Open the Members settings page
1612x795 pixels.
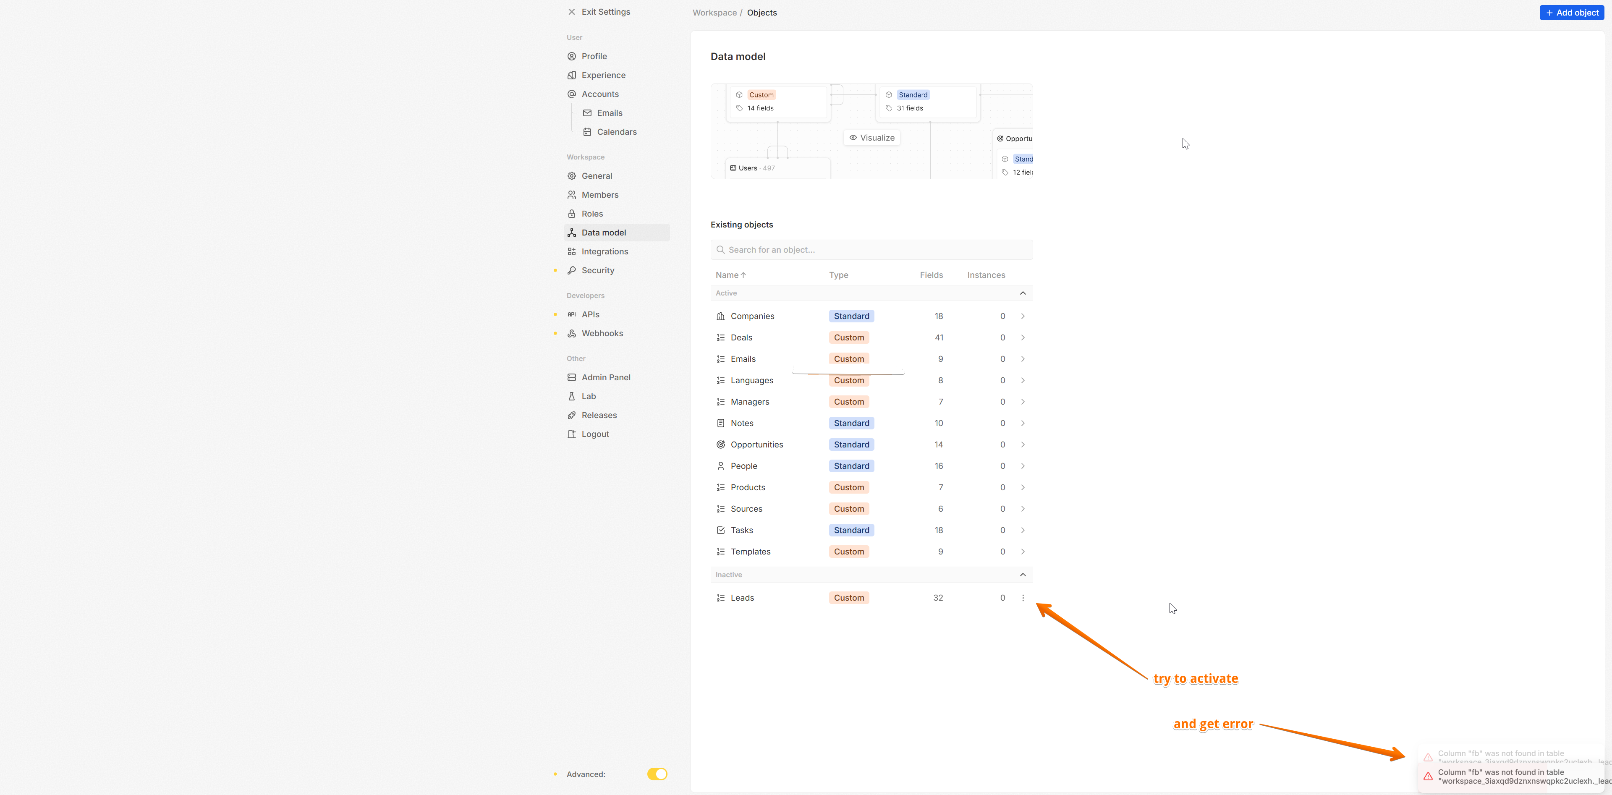pyautogui.click(x=599, y=195)
